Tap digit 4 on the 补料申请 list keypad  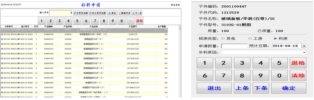tap(68, 21)
